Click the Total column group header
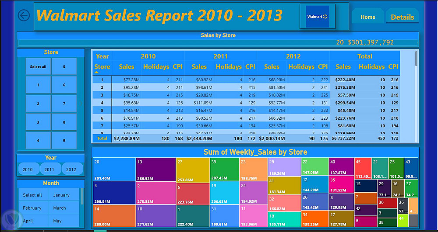Viewport: 438px width, 232px height. click(x=365, y=56)
